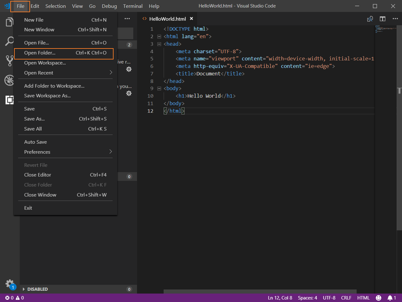Fold the body block on line 9
402x302 pixels.
click(x=159, y=89)
